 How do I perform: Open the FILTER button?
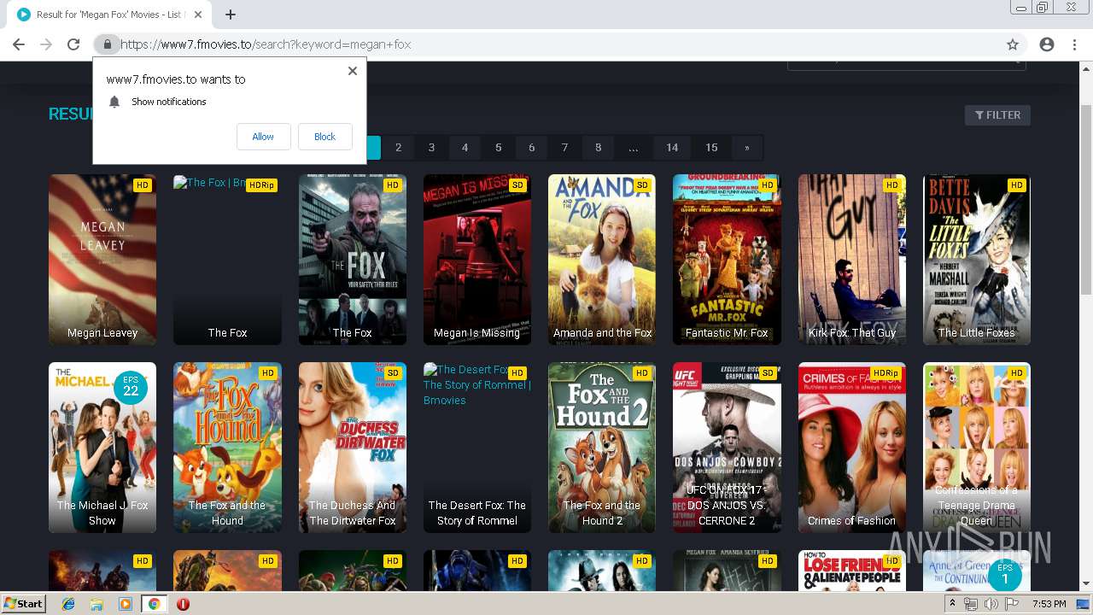997,115
